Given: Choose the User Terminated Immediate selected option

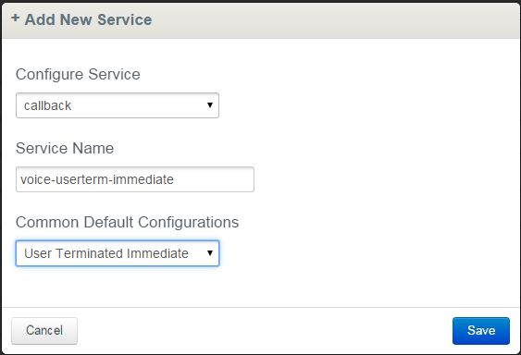Looking at the screenshot, I should (x=106, y=253).
